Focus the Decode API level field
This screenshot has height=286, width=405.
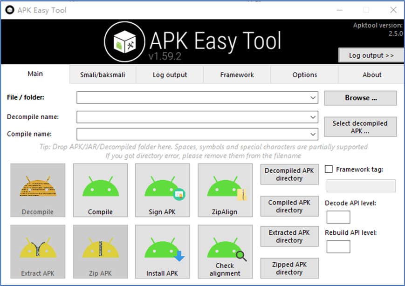click(x=338, y=217)
